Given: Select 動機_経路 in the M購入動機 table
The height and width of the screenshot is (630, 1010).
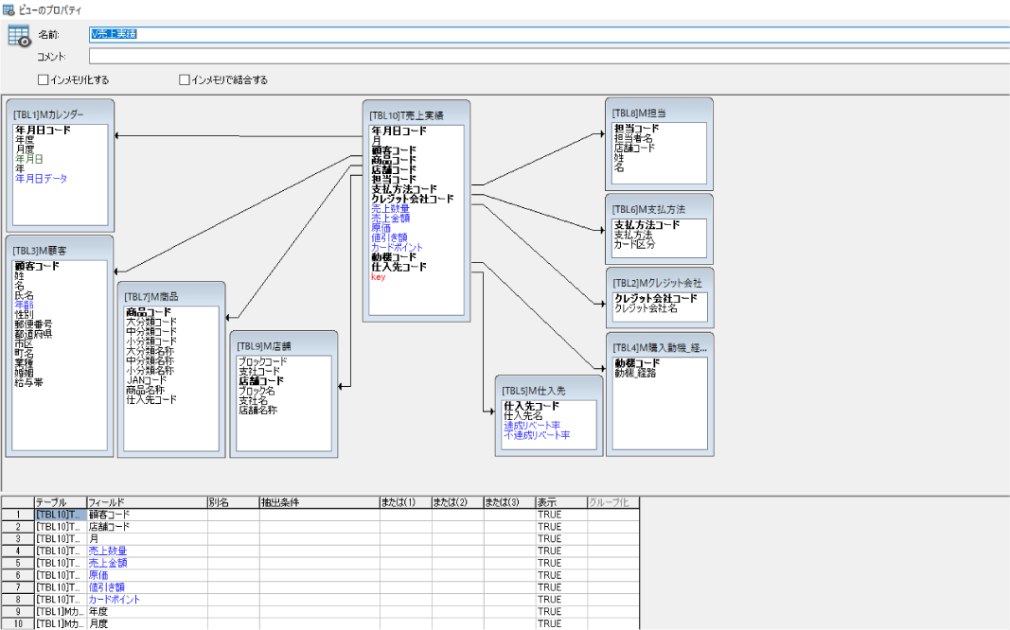Looking at the screenshot, I should click(x=635, y=373).
